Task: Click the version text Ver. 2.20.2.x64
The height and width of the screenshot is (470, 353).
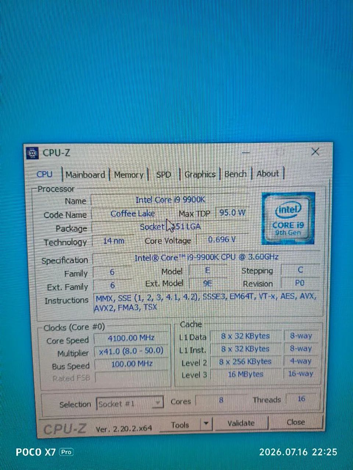Action: click(124, 429)
